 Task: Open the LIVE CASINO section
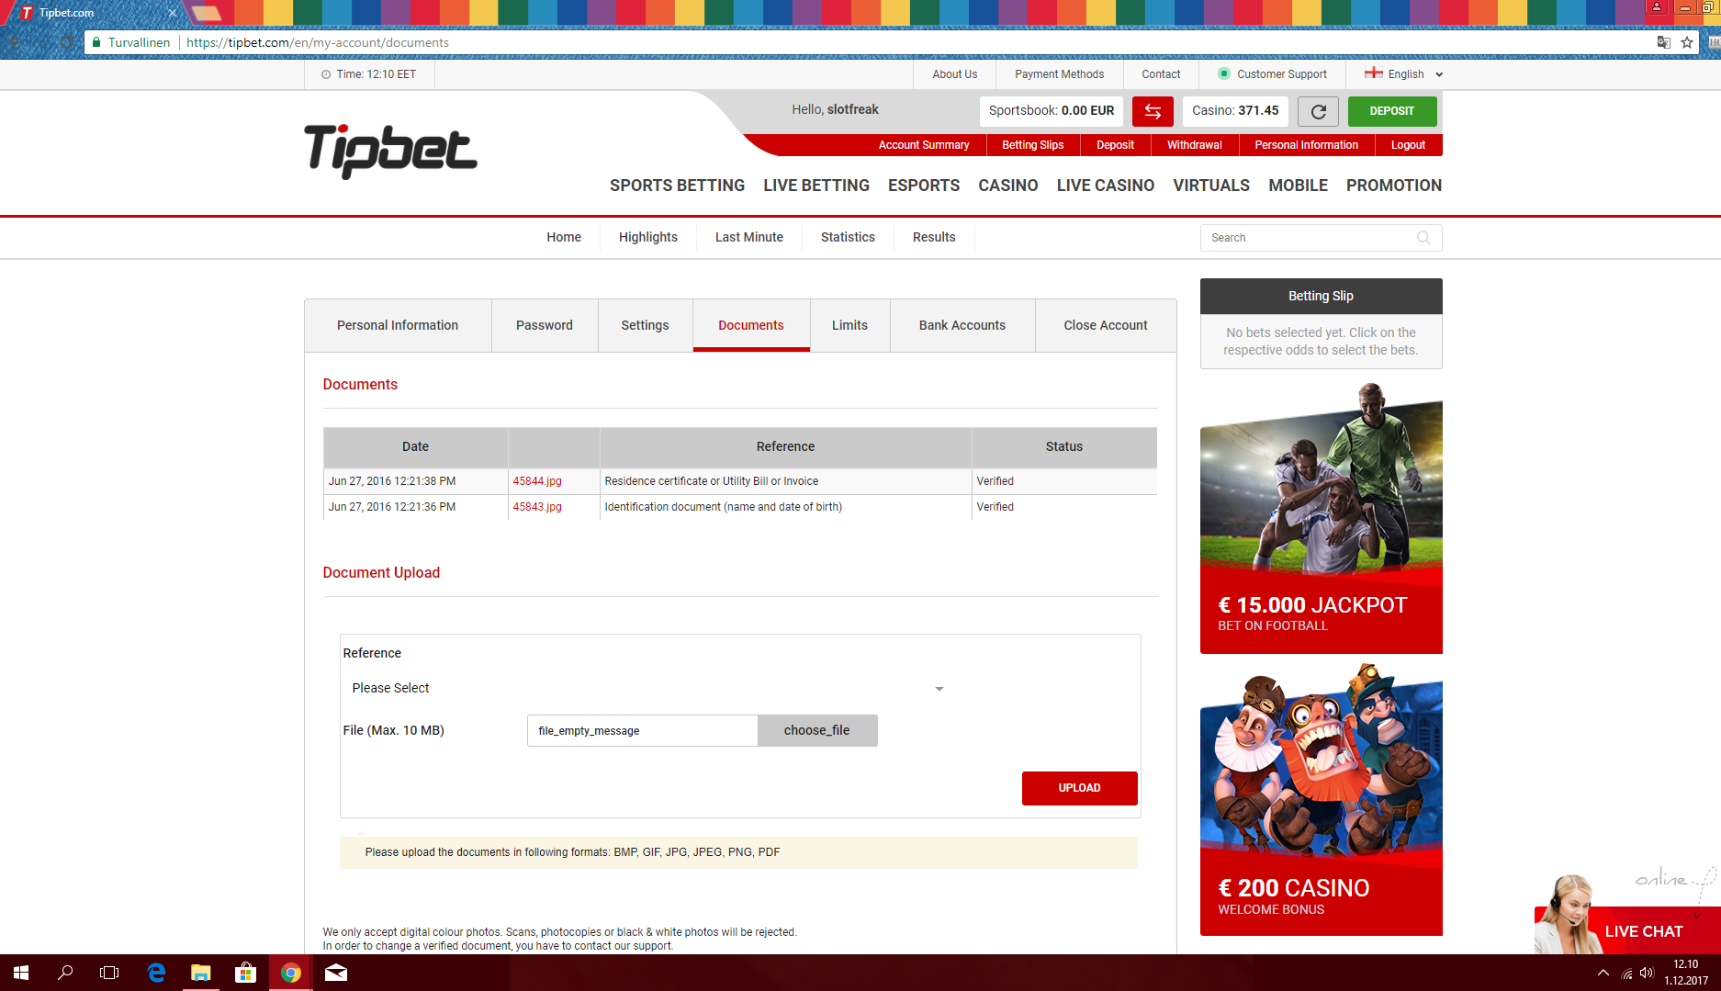point(1106,186)
